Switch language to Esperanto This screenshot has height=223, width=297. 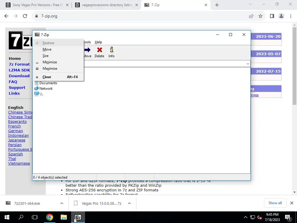tap(17, 122)
